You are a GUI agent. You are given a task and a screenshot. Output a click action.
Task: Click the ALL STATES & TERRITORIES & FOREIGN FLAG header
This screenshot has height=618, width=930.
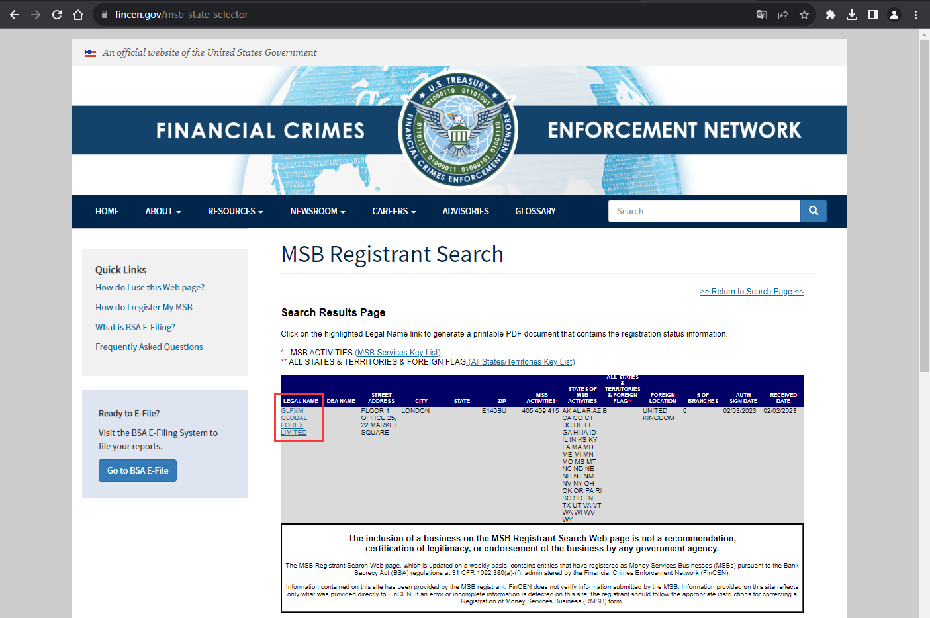pyautogui.click(x=623, y=389)
